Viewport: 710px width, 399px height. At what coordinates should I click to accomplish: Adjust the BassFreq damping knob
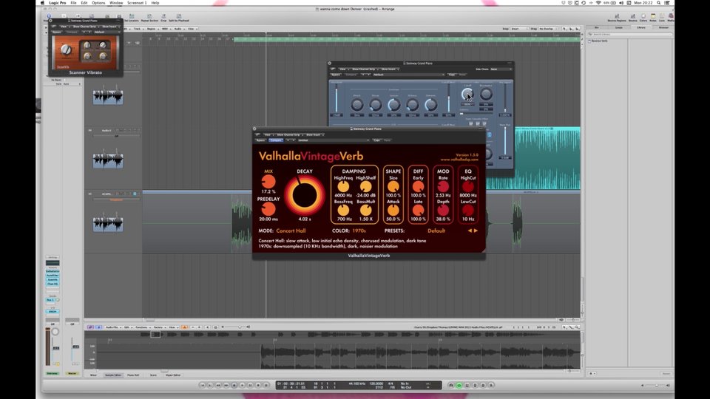coord(343,211)
